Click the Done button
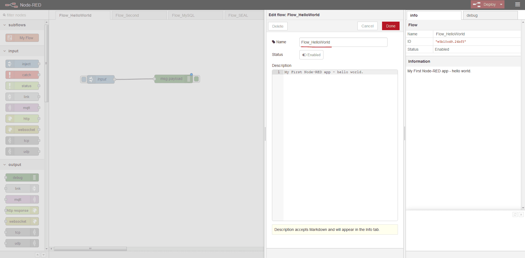The image size is (525, 258). click(391, 26)
